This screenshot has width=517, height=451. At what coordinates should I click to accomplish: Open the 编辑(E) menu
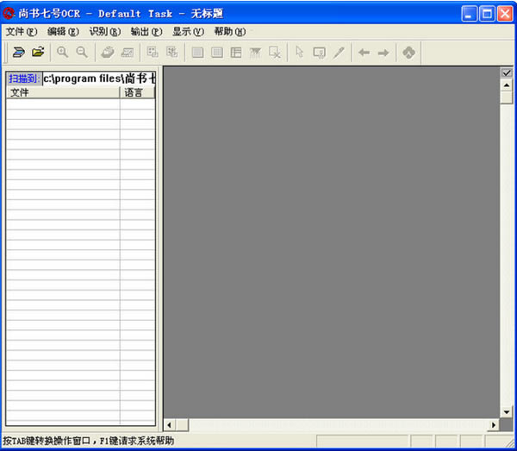point(63,32)
